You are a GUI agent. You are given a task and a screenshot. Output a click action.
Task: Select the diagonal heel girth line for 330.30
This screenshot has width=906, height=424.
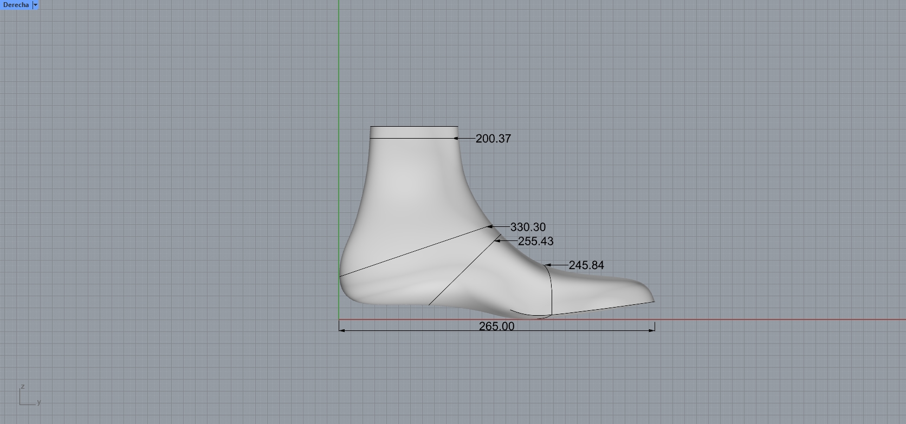click(x=412, y=252)
